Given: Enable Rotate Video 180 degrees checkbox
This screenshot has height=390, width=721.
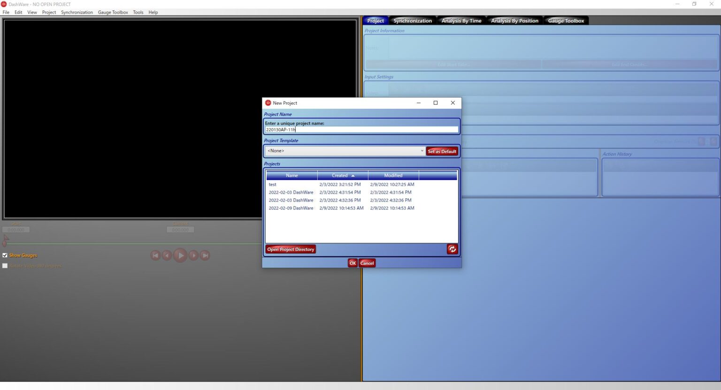Looking at the screenshot, I should point(5,266).
